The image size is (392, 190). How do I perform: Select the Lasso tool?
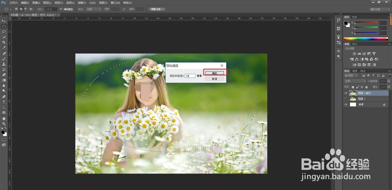coord(4,31)
